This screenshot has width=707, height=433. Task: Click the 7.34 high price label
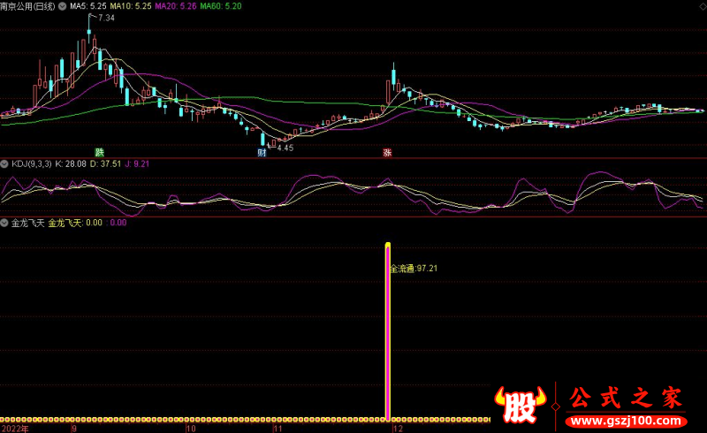(x=106, y=19)
